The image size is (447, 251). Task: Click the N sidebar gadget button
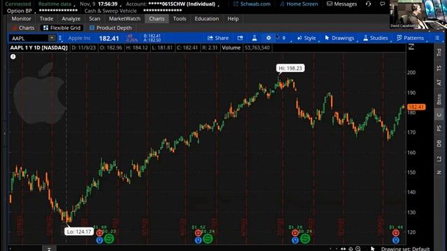(439, 172)
